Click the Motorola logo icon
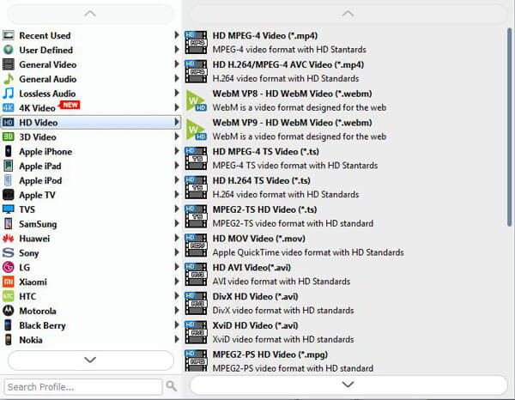The width and height of the screenshot is (515, 400). coord(9,311)
